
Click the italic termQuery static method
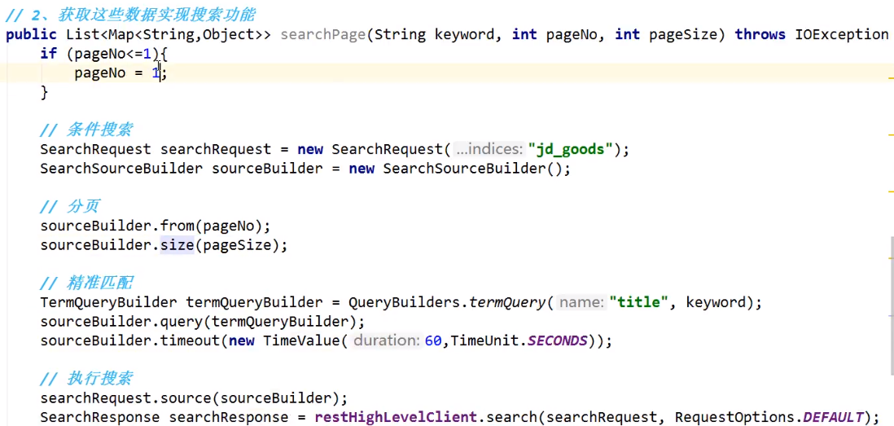point(509,302)
